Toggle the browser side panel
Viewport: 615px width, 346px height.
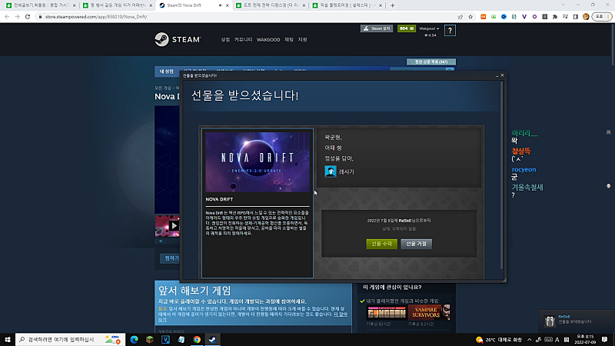click(575, 17)
